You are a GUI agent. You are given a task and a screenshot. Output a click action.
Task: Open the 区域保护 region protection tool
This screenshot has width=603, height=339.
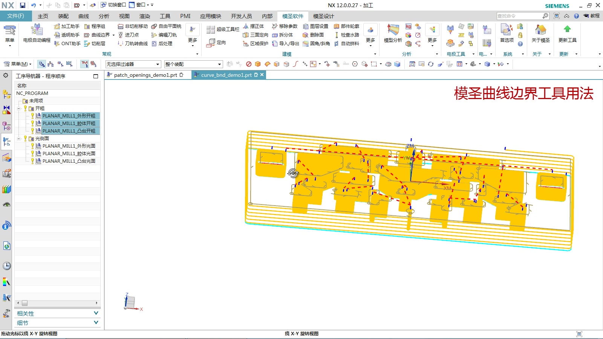(x=256, y=44)
